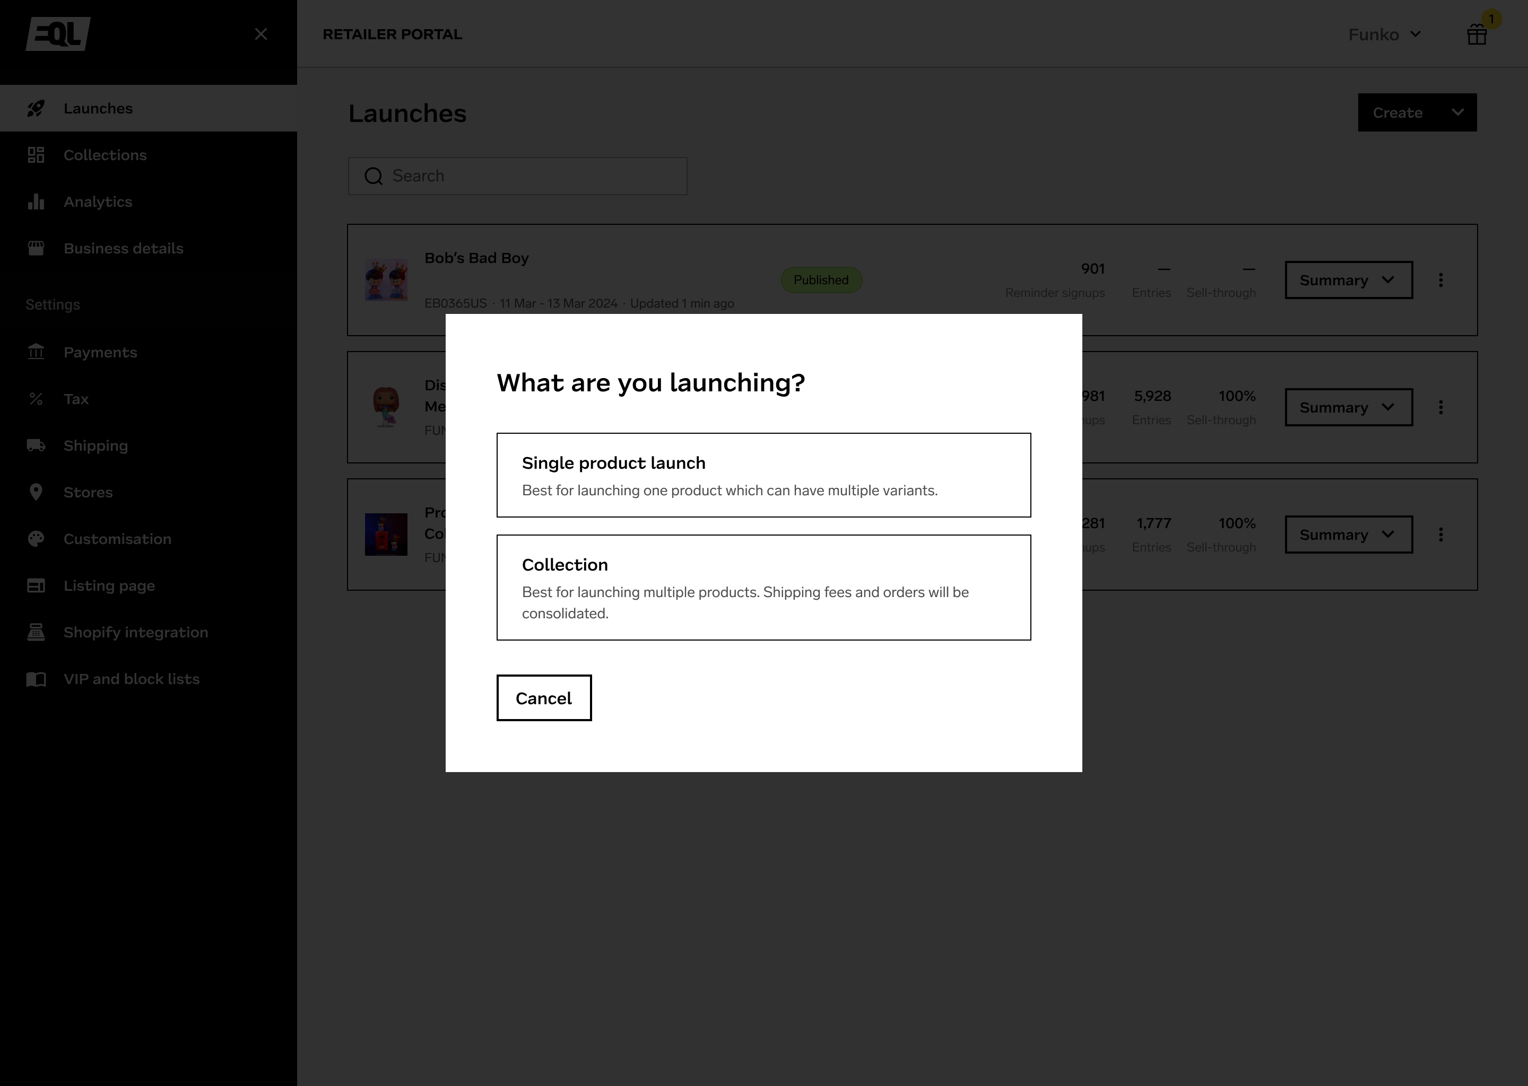This screenshot has width=1528, height=1086.
Task: Click the Shopify integration register icon
Action: pyautogui.click(x=36, y=632)
